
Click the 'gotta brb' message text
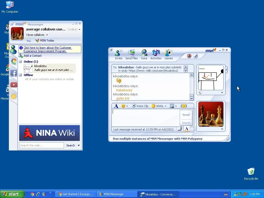click(x=123, y=98)
